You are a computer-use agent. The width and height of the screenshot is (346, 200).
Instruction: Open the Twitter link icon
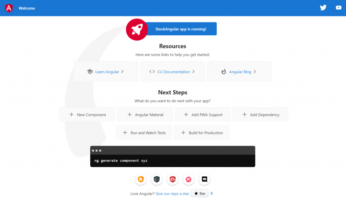pyautogui.click(x=323, y=8)
